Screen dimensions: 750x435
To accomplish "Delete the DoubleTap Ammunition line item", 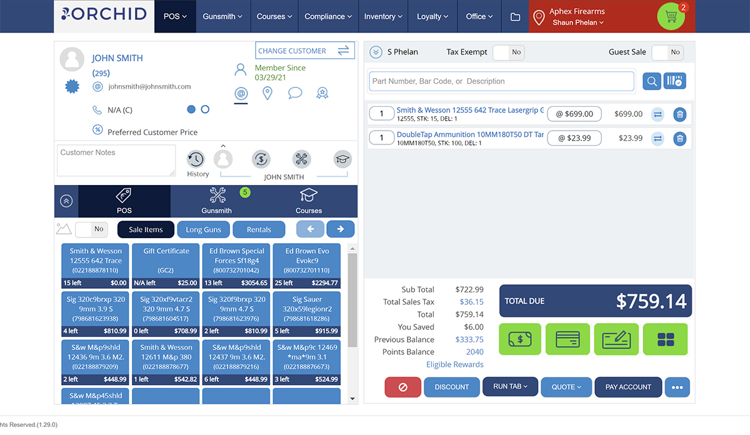I will pyautogui.click(x=679, y=139).
